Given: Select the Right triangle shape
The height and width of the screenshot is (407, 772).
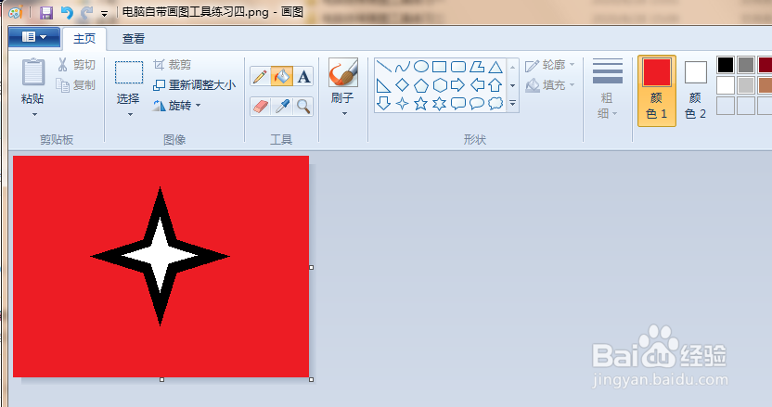Looking at the screenshot, I should click(383, 85).
